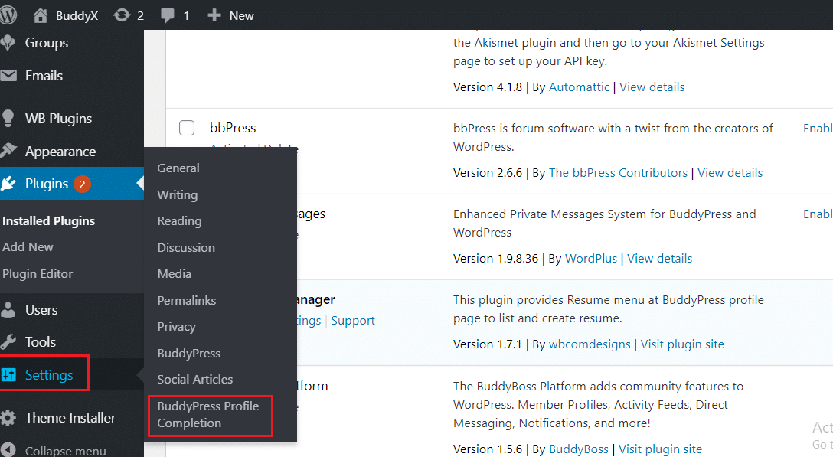
Task: Open the Settings sidebar menu
Action: tap(49, 375)
